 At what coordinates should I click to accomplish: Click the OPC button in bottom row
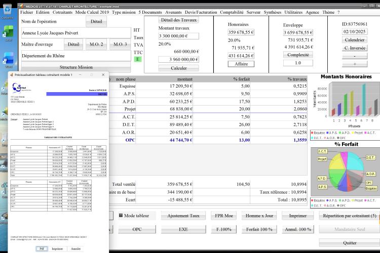tap(137, 229)
